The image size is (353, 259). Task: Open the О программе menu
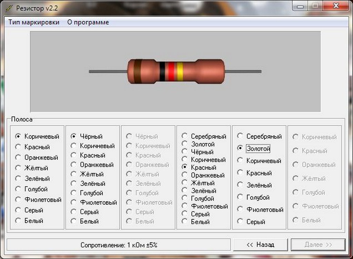coord(88,22)
